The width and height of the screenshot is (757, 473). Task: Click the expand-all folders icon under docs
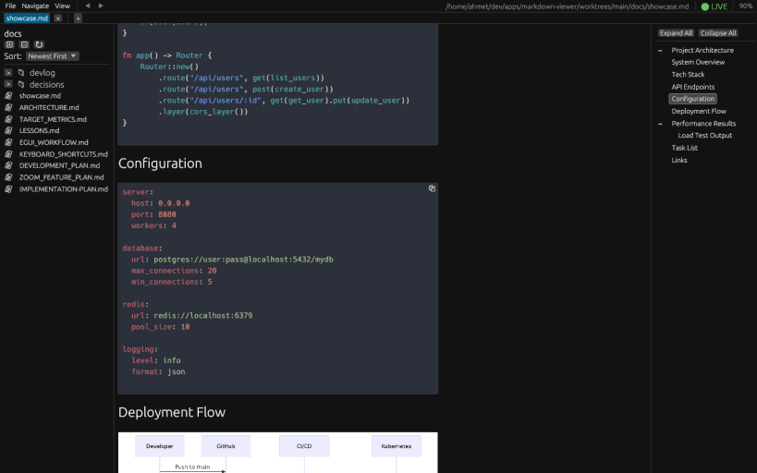[x=9, y=44]
